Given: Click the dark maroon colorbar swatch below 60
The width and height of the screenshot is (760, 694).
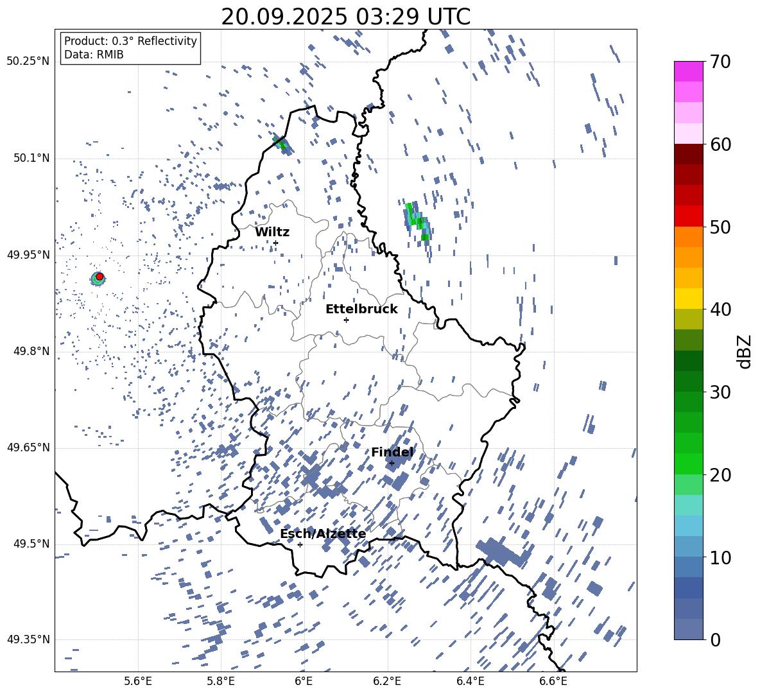Looking at the screenshot, I should [688, 154].
